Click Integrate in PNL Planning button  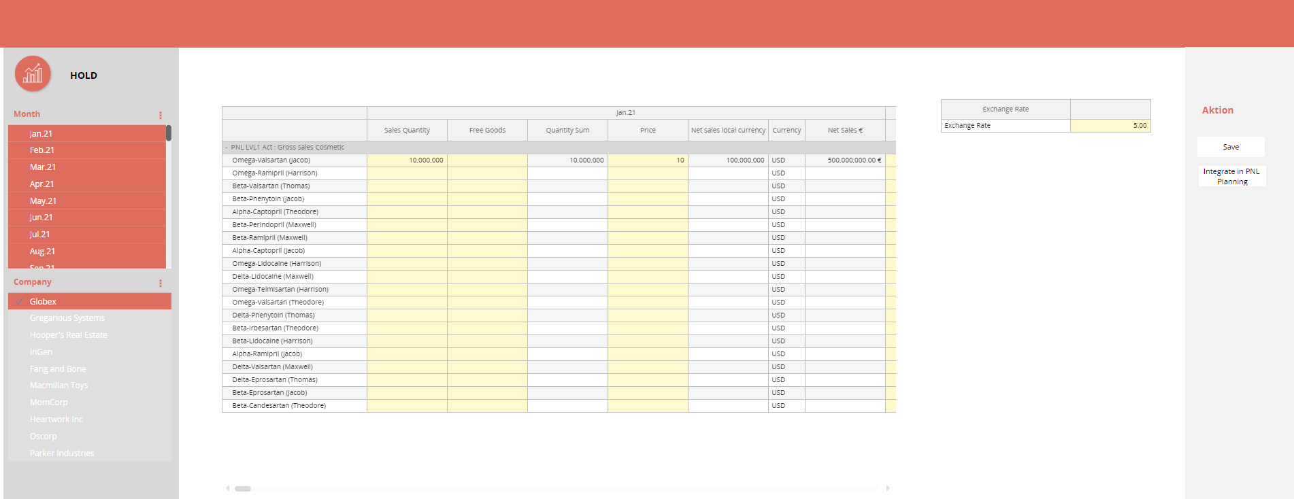pyautogui.click(x=1231, y=176)
